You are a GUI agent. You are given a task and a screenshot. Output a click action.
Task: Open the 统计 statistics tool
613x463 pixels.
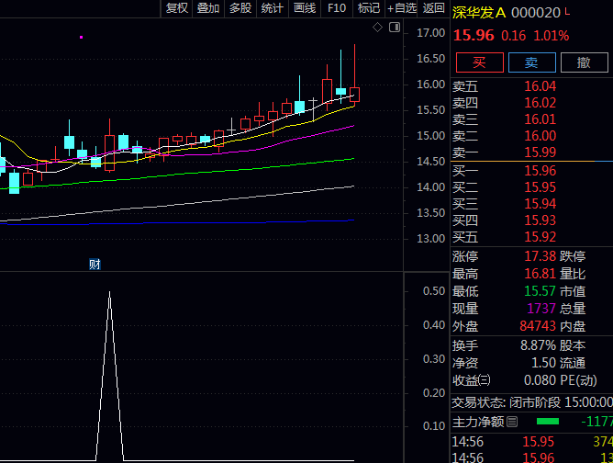(x=272, y=8)
